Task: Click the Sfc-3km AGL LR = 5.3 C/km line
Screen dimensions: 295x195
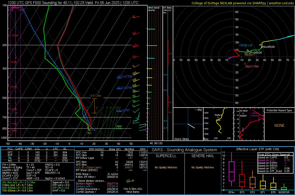Action: 19,182
